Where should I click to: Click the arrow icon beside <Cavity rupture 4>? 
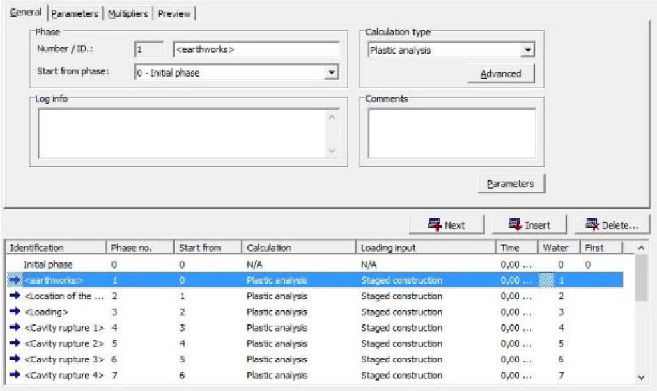tap(15, 376)
